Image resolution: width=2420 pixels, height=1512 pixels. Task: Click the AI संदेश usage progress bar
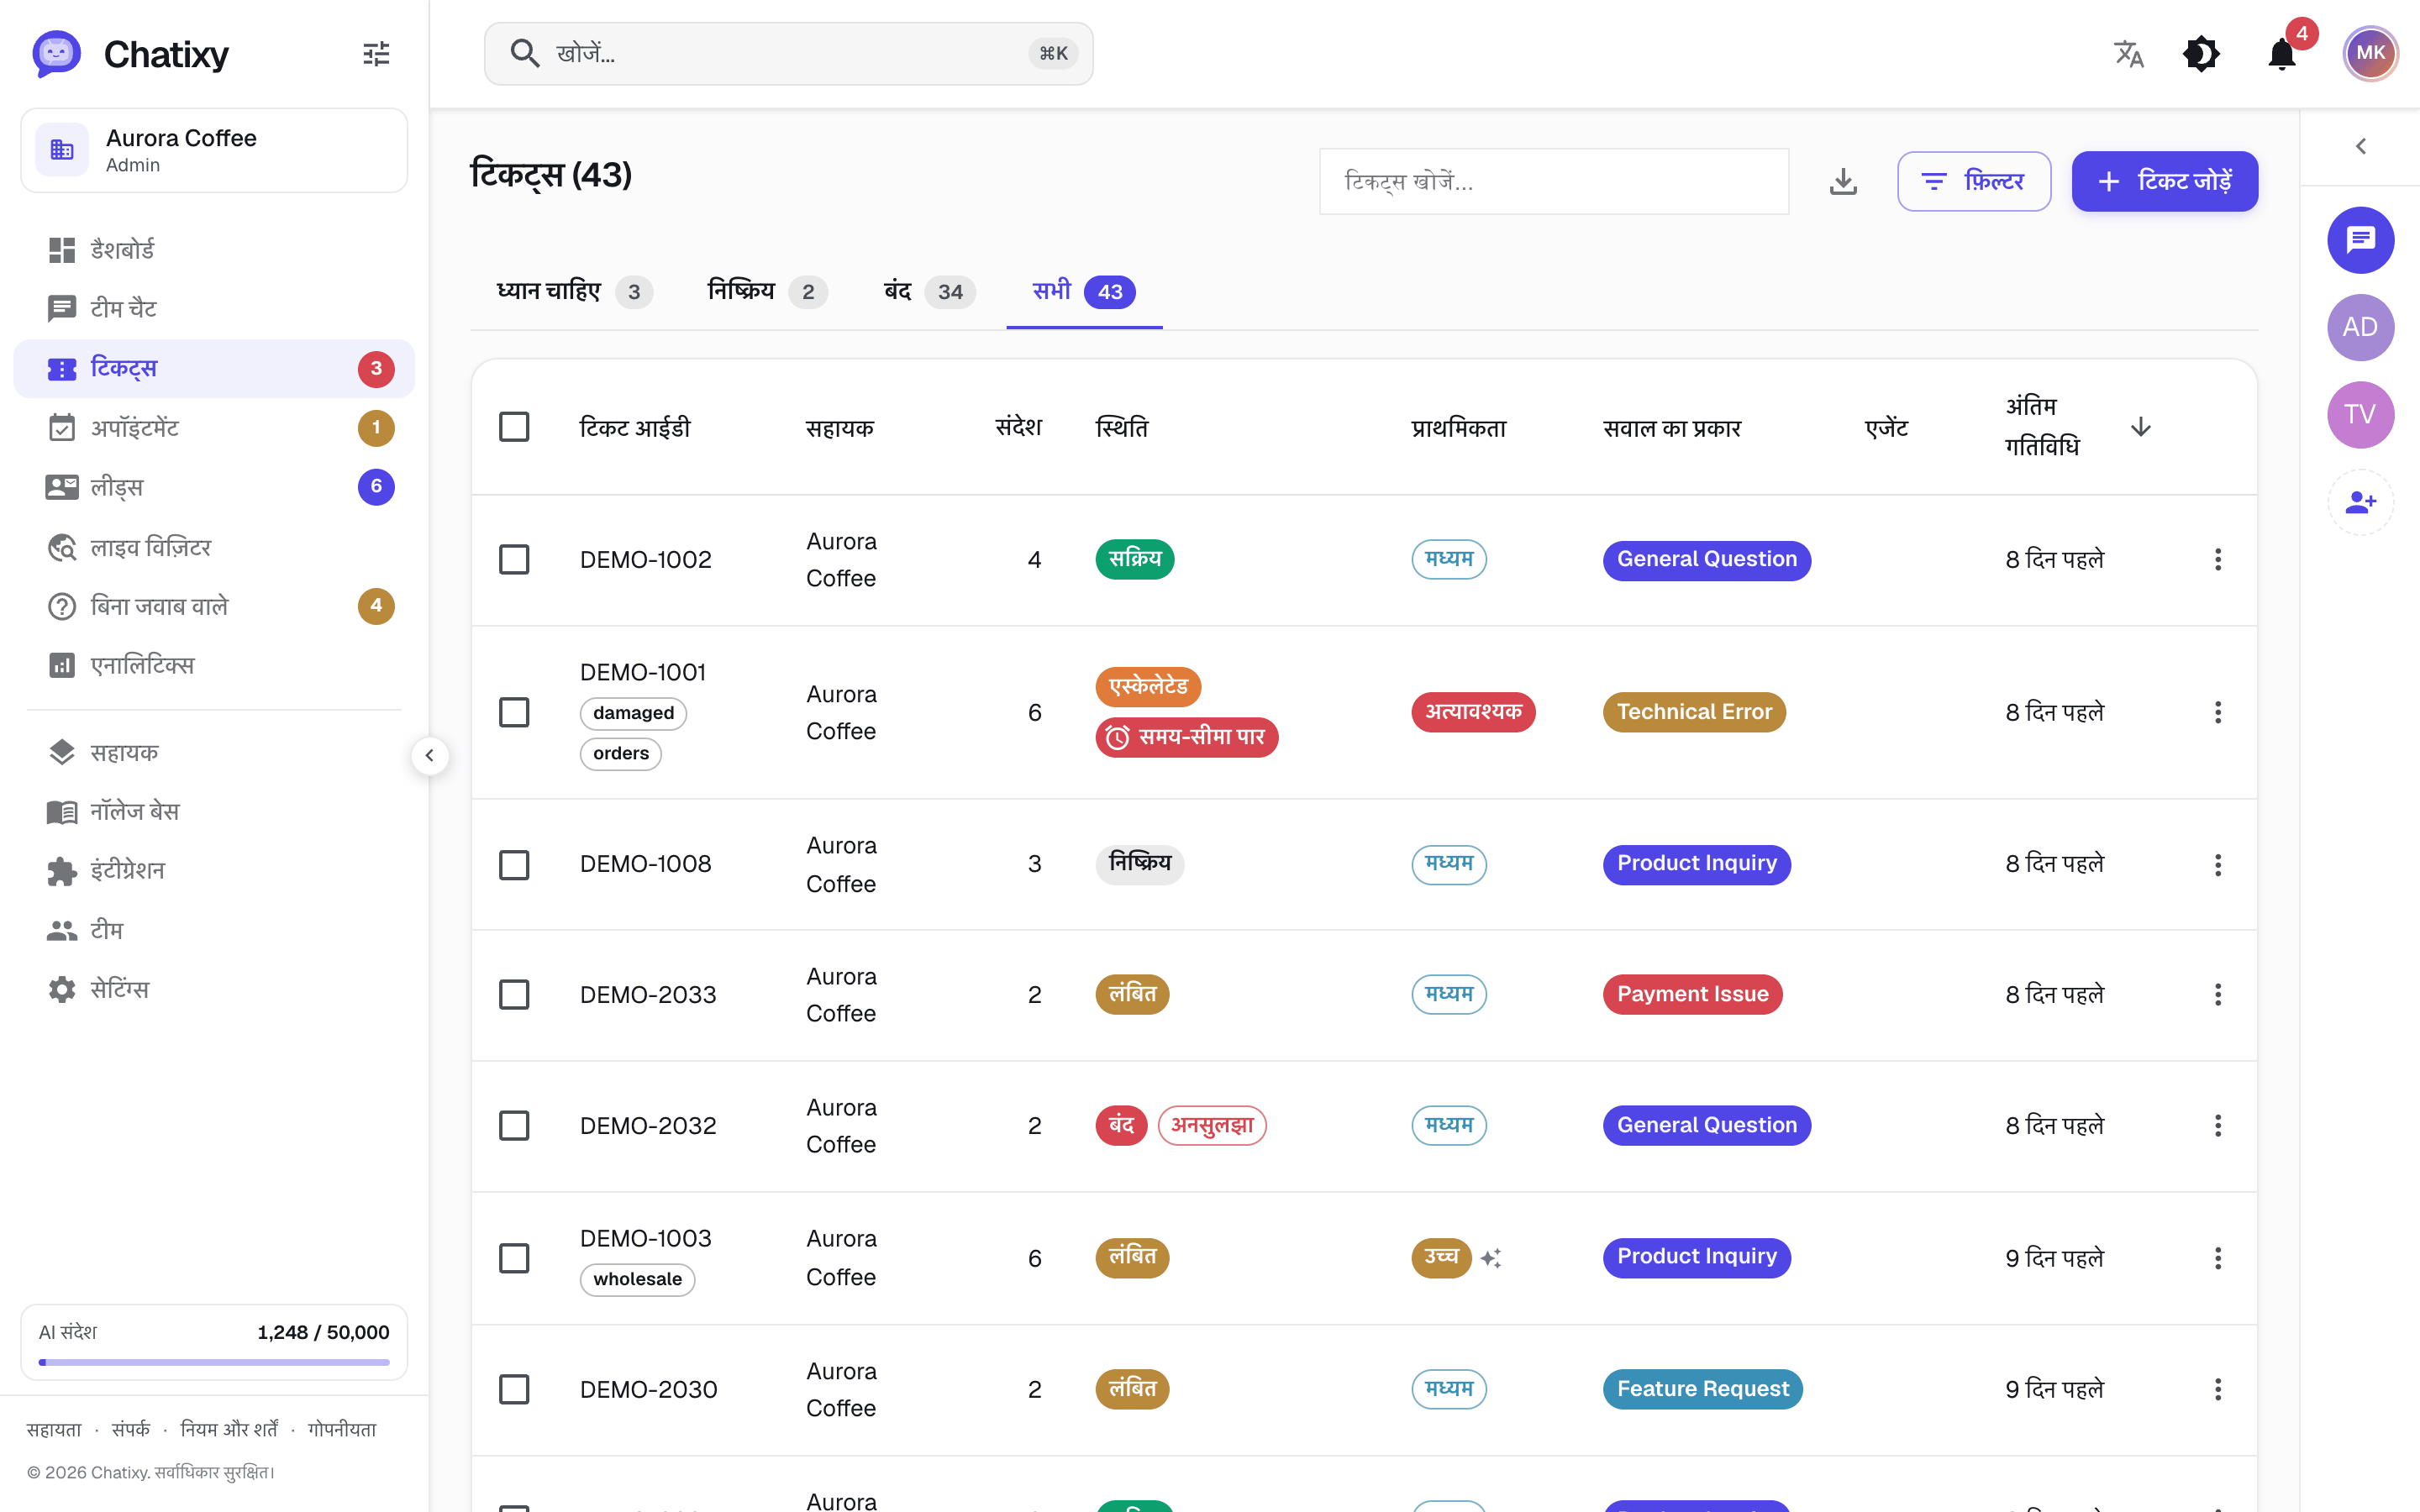(x=214, y=1362)
